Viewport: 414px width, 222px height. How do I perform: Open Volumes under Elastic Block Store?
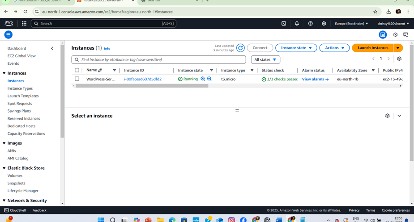pos(15,176)
